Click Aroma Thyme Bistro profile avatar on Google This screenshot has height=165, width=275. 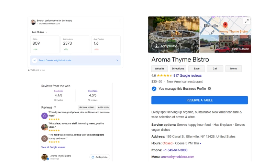pyautogui.click(x=45, y=157)
